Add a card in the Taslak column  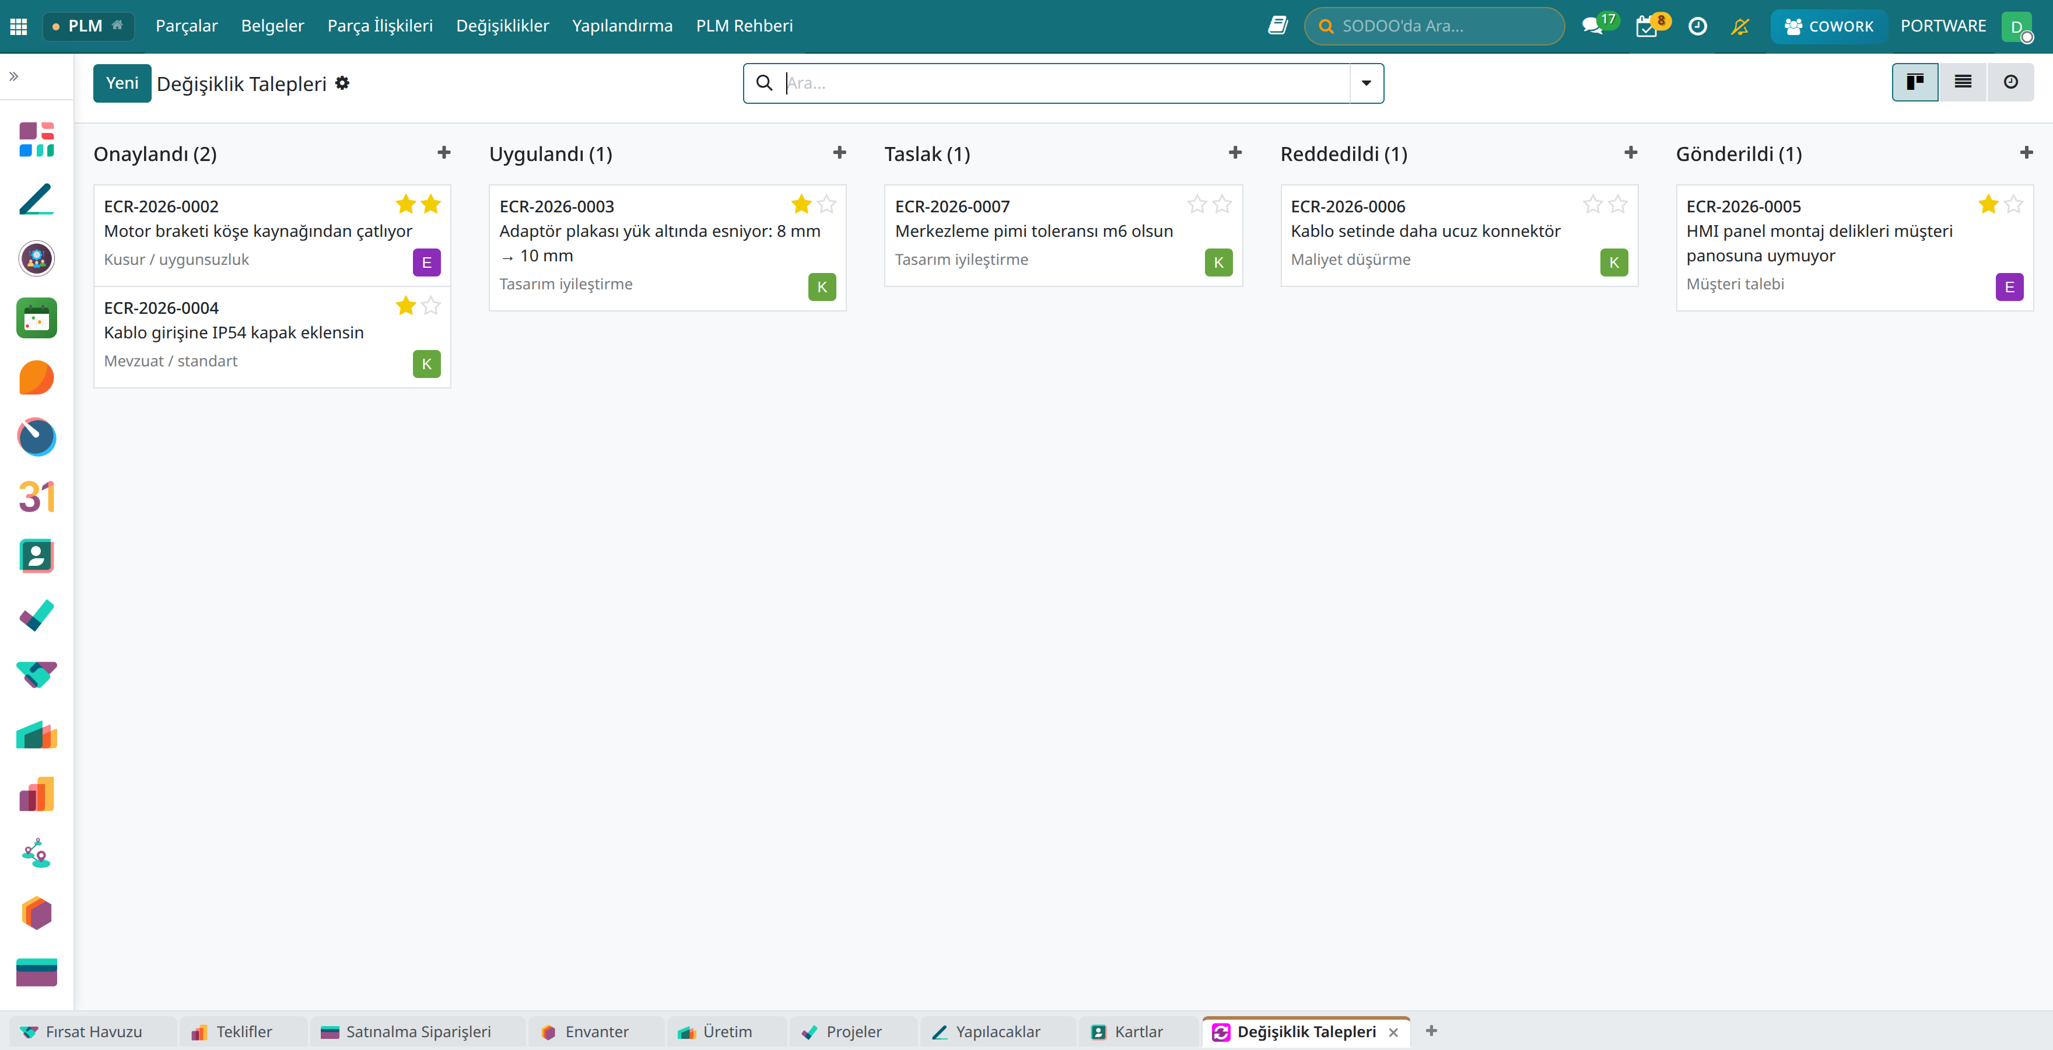click(x=1235, y=152)
